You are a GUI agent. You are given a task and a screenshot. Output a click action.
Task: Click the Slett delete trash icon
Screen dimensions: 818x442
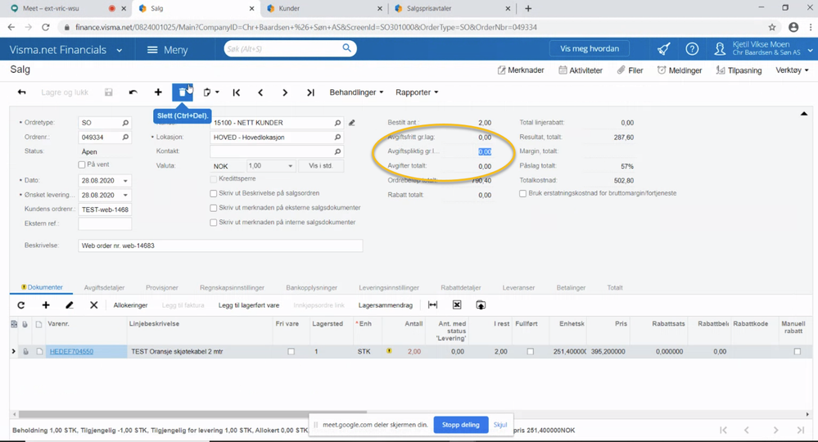182,92
